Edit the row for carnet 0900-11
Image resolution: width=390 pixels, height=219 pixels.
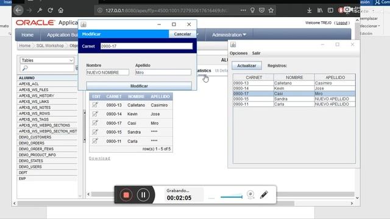click(95, 141)
